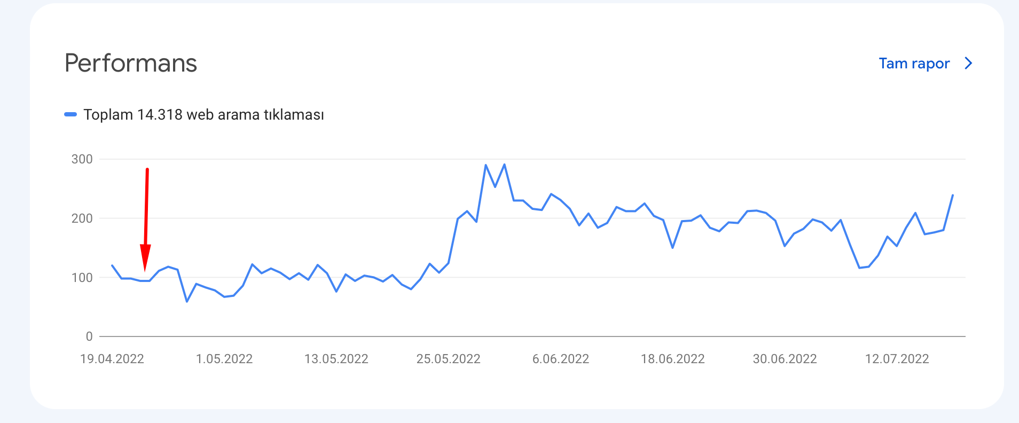This screenshot has height=423, width=1019.
Task: Open the Tam rapor link
Action: (x=914, y=64)
